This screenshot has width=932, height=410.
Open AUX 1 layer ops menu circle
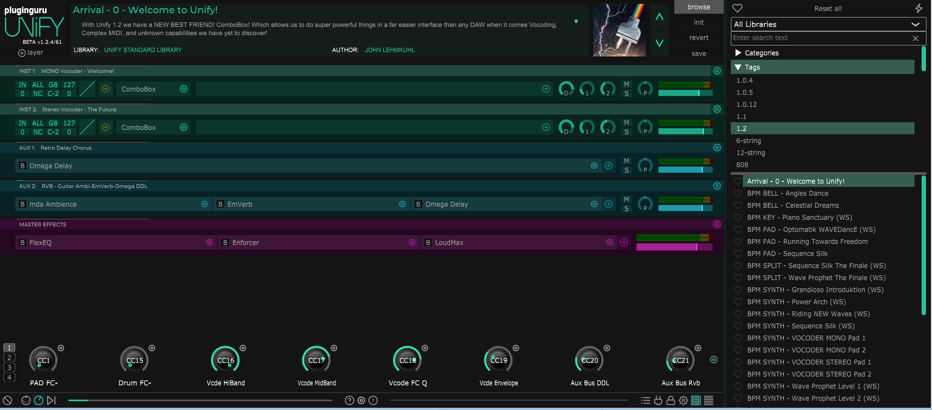717,147
